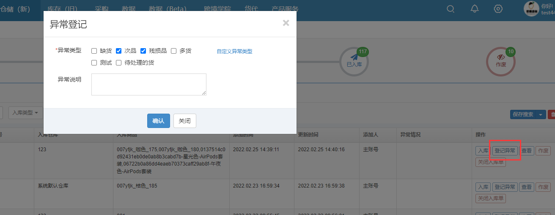
Task: Click 入库 in warehouse 123 row
Action: 483,151
